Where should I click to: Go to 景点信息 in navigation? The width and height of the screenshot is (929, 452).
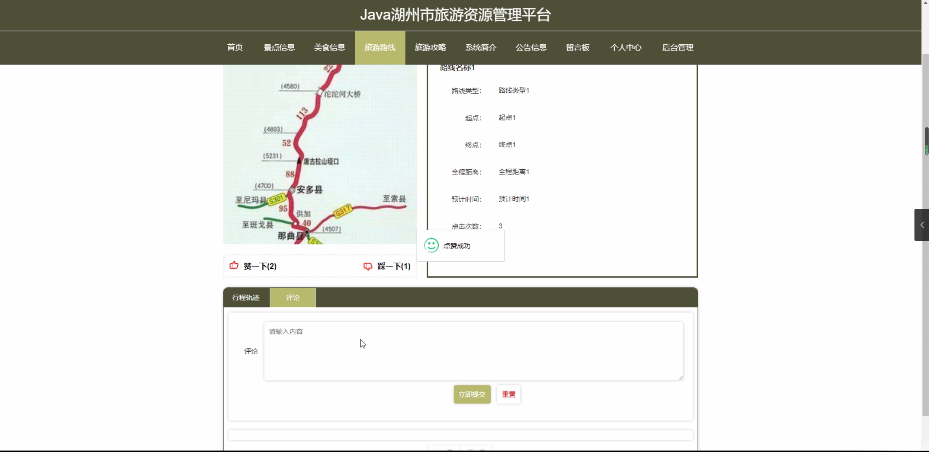coord(279,48)
